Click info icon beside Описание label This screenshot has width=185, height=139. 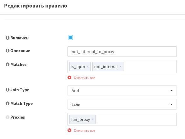(8, 51)
